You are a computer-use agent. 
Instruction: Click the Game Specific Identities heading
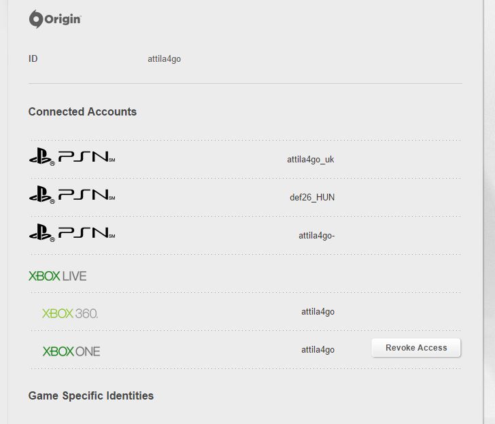coord(91,395)
